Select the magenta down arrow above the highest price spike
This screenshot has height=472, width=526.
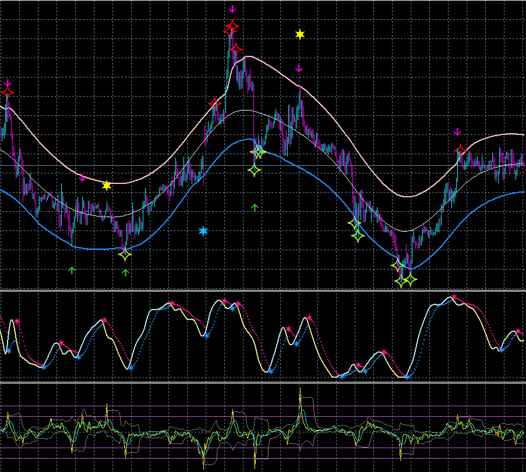(232, 9)
